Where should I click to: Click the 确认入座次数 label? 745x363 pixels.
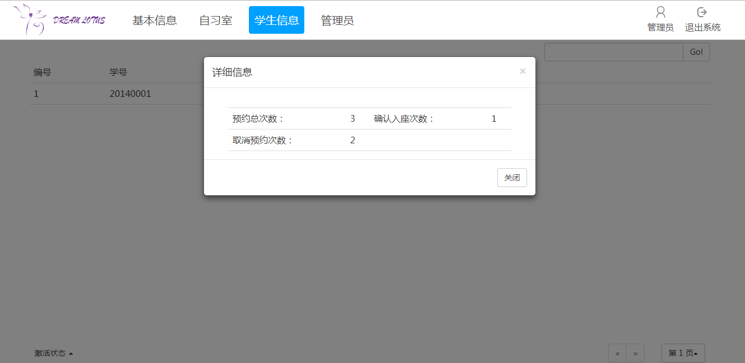pyautogui.click(x=404, y=118)
